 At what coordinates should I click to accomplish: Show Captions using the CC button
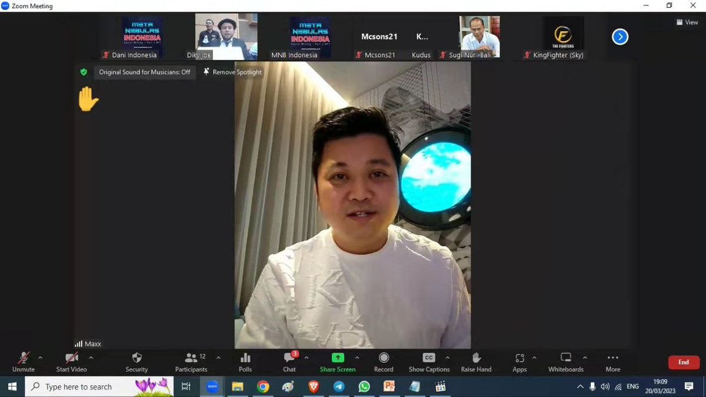[429, 362]
